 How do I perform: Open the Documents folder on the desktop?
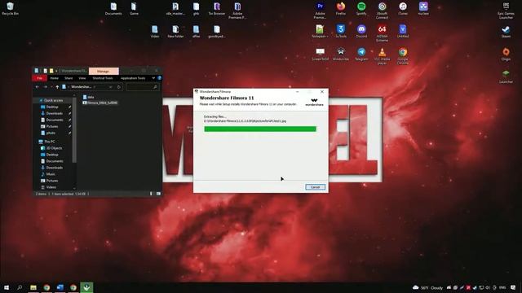(x=113, y=9)
